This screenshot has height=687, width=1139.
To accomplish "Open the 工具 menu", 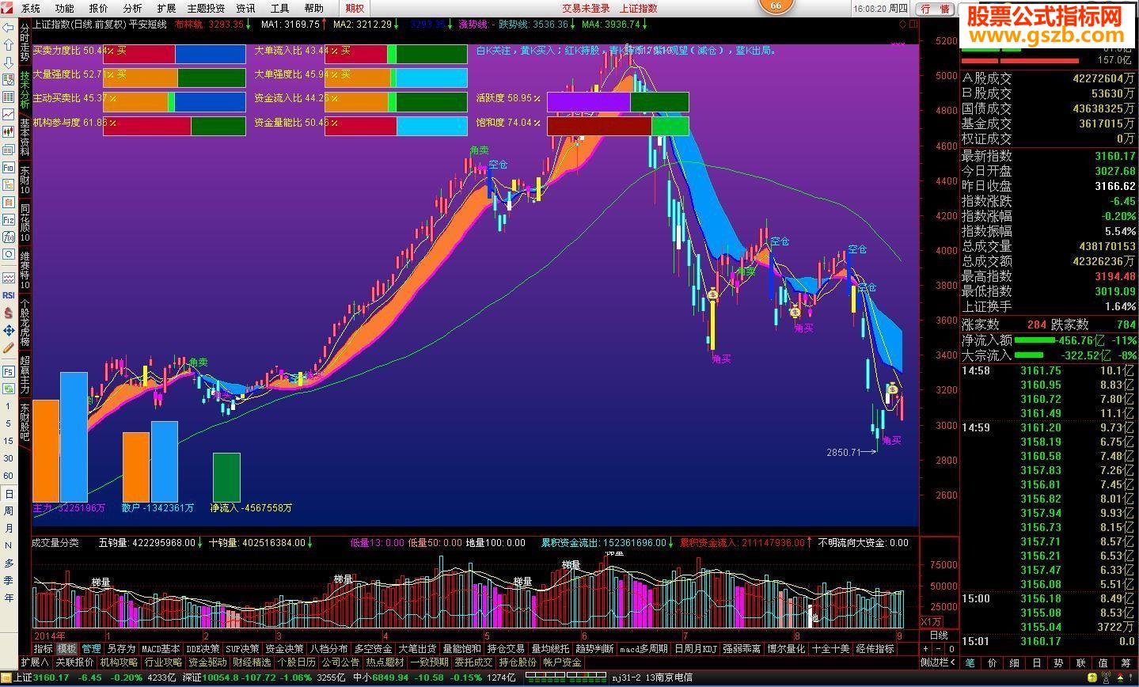I will tap(279, 8).
